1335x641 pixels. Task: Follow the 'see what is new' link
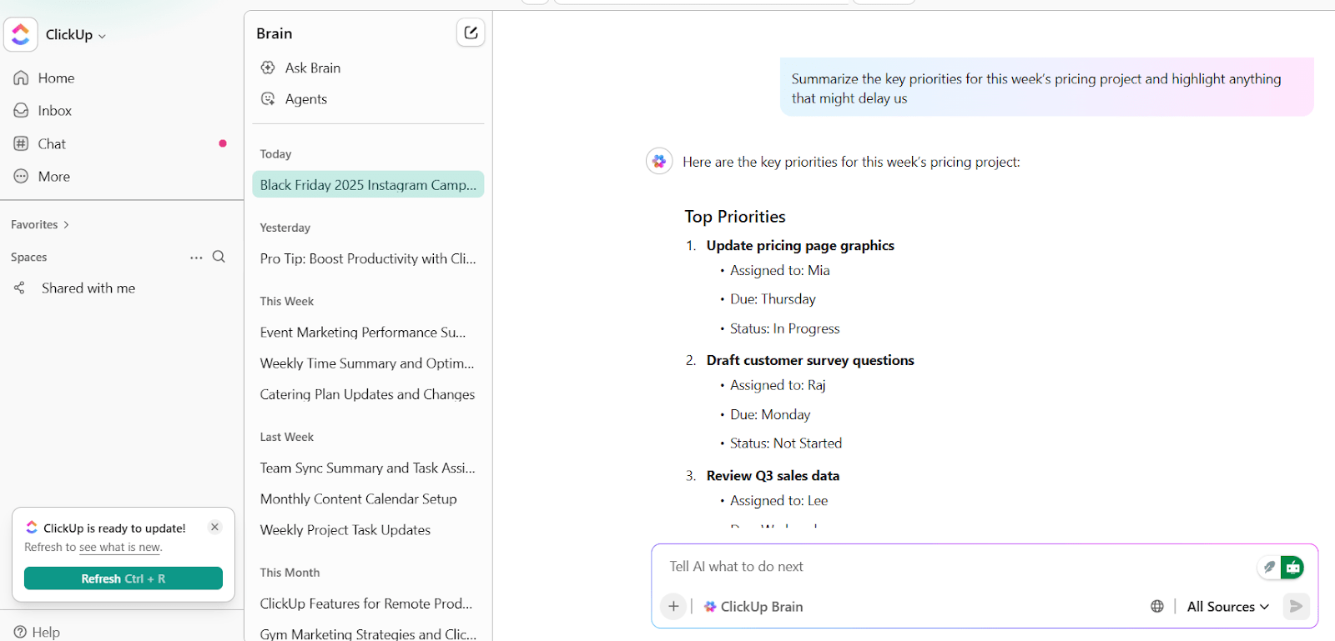pyautogui.click(x=119, y=548)
